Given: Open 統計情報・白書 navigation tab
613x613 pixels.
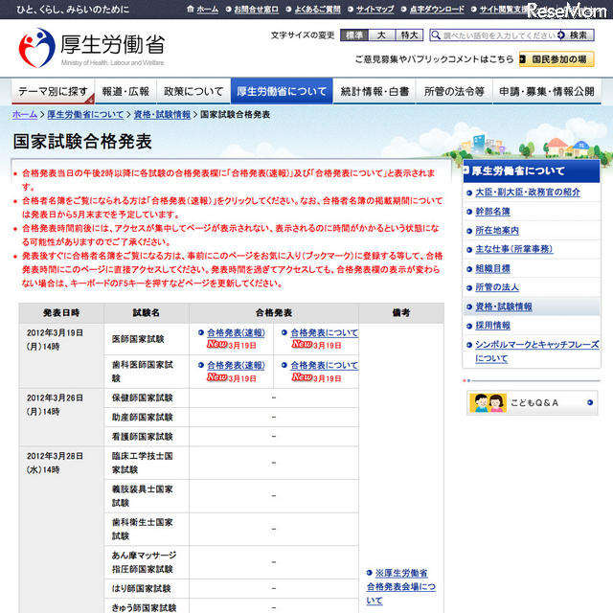Looking at the screenshot, I should 375,91.
